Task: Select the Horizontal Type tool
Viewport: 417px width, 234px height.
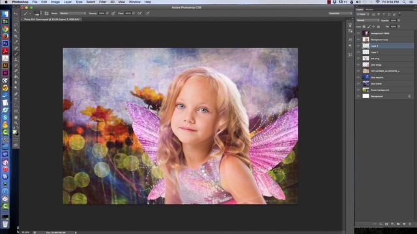Action: (16, 99)
